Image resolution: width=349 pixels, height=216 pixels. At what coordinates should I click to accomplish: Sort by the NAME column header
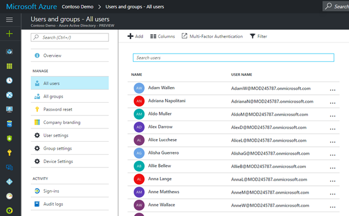[x=136, y=74]
